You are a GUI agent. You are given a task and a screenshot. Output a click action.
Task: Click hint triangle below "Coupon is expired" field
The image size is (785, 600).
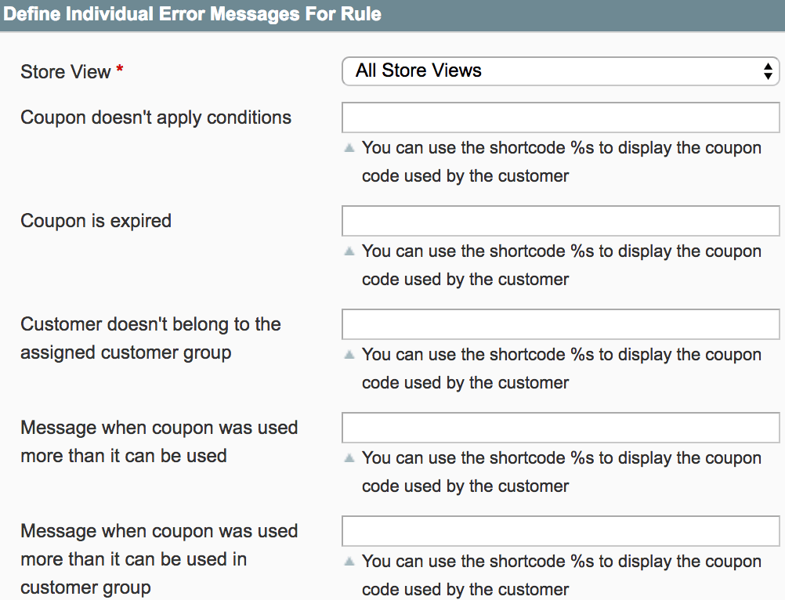pos(349,251)
